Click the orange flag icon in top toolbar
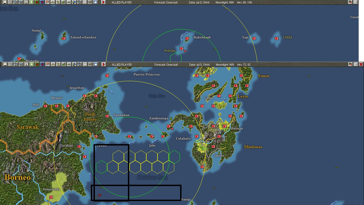Image resolution: width=364 pixels, height=205 pixels. (x=47, y=2)
